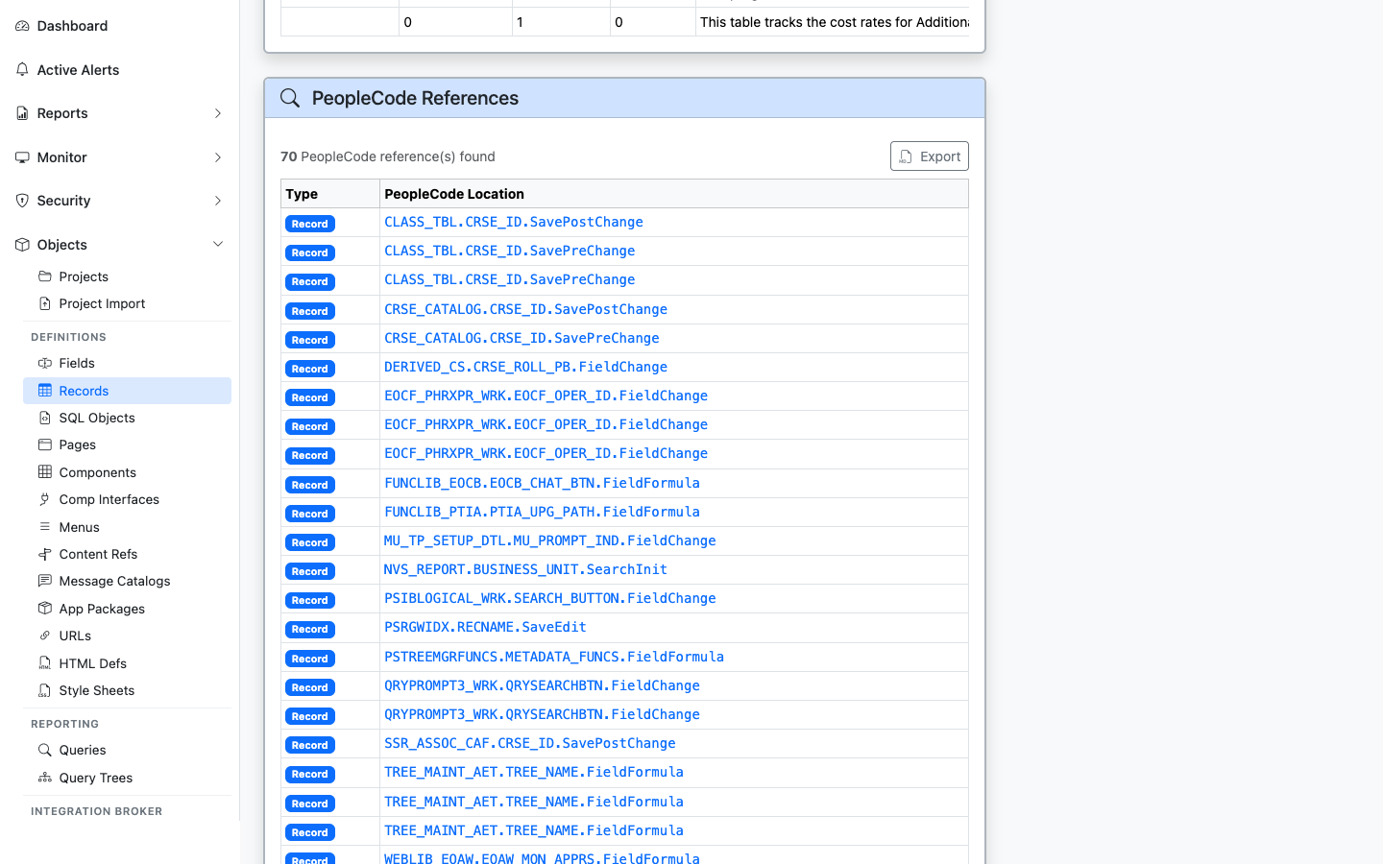Click the HTML Defs file icon
Viewport: 1383px width, 864px height.
click(45, 663)
